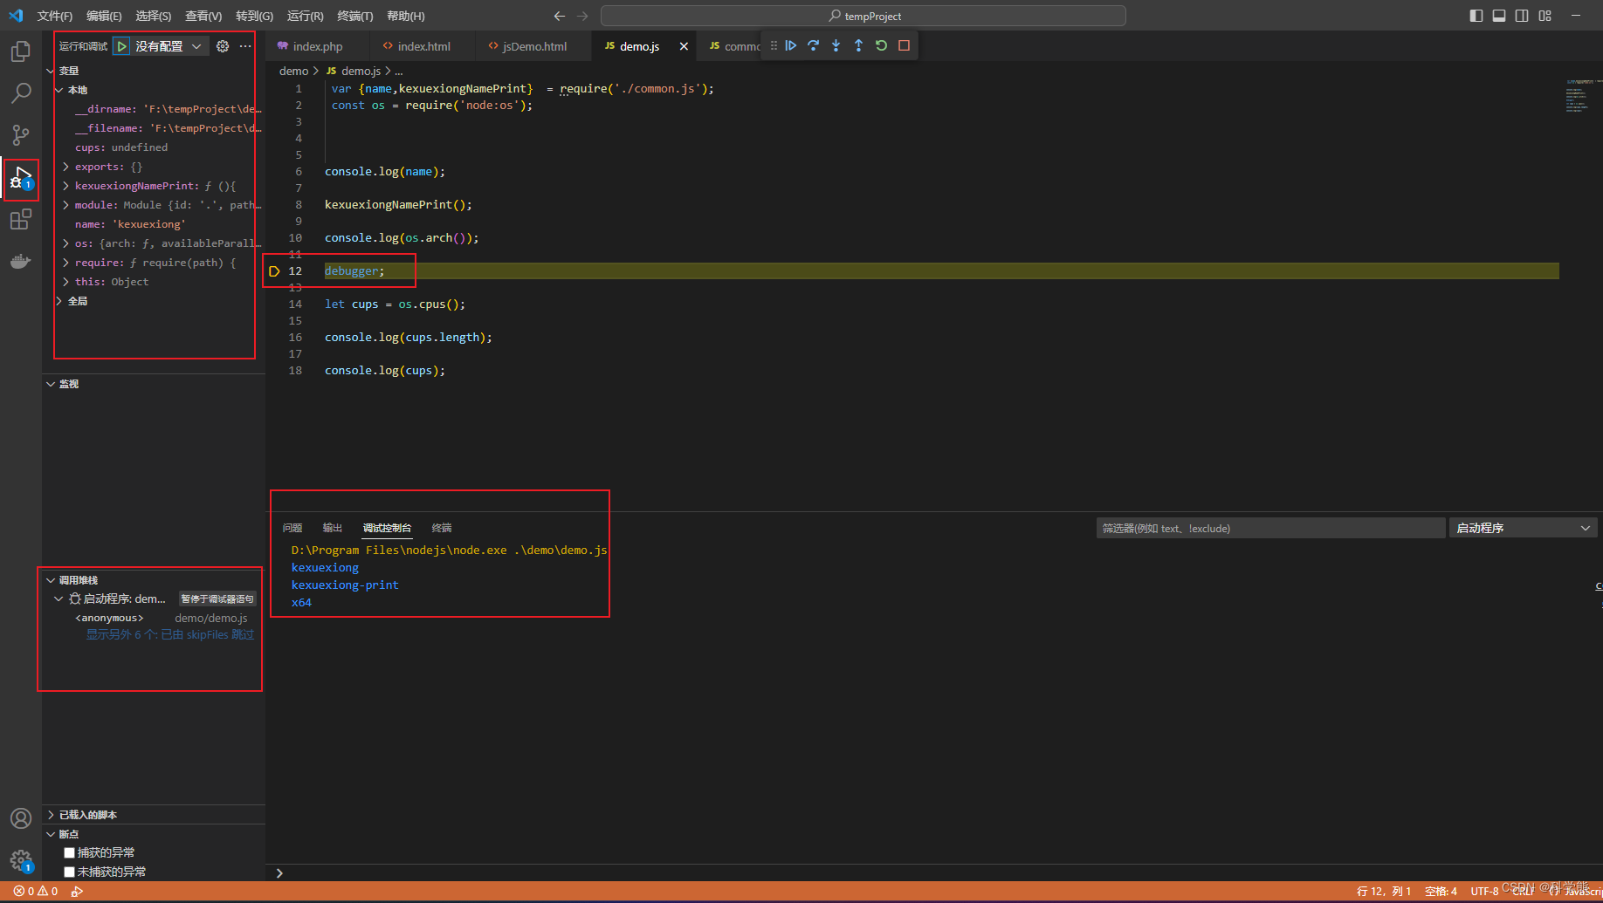Click the UTF-8 encoding status item
1603x903 pixels.
(x=1484, y=891)
